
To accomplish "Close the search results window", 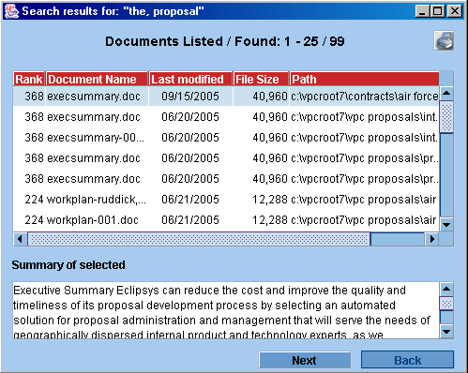I will click(455, 11).
